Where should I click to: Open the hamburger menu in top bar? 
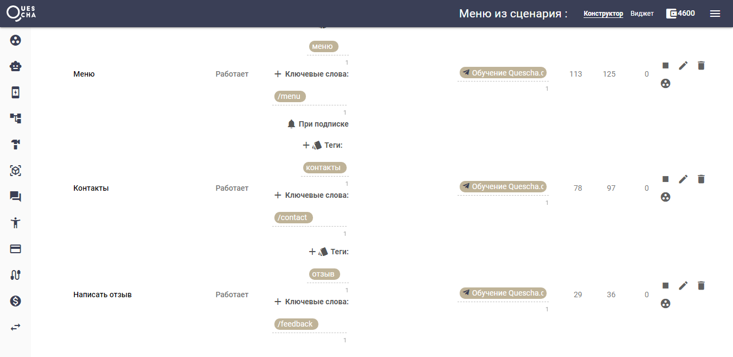click(x=715, y=14)
